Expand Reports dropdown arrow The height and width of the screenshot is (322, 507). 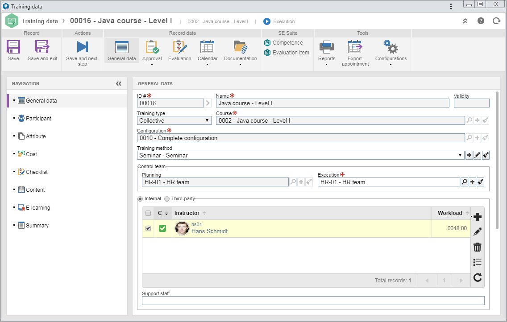pyautogui.click(x=326, y=65)
